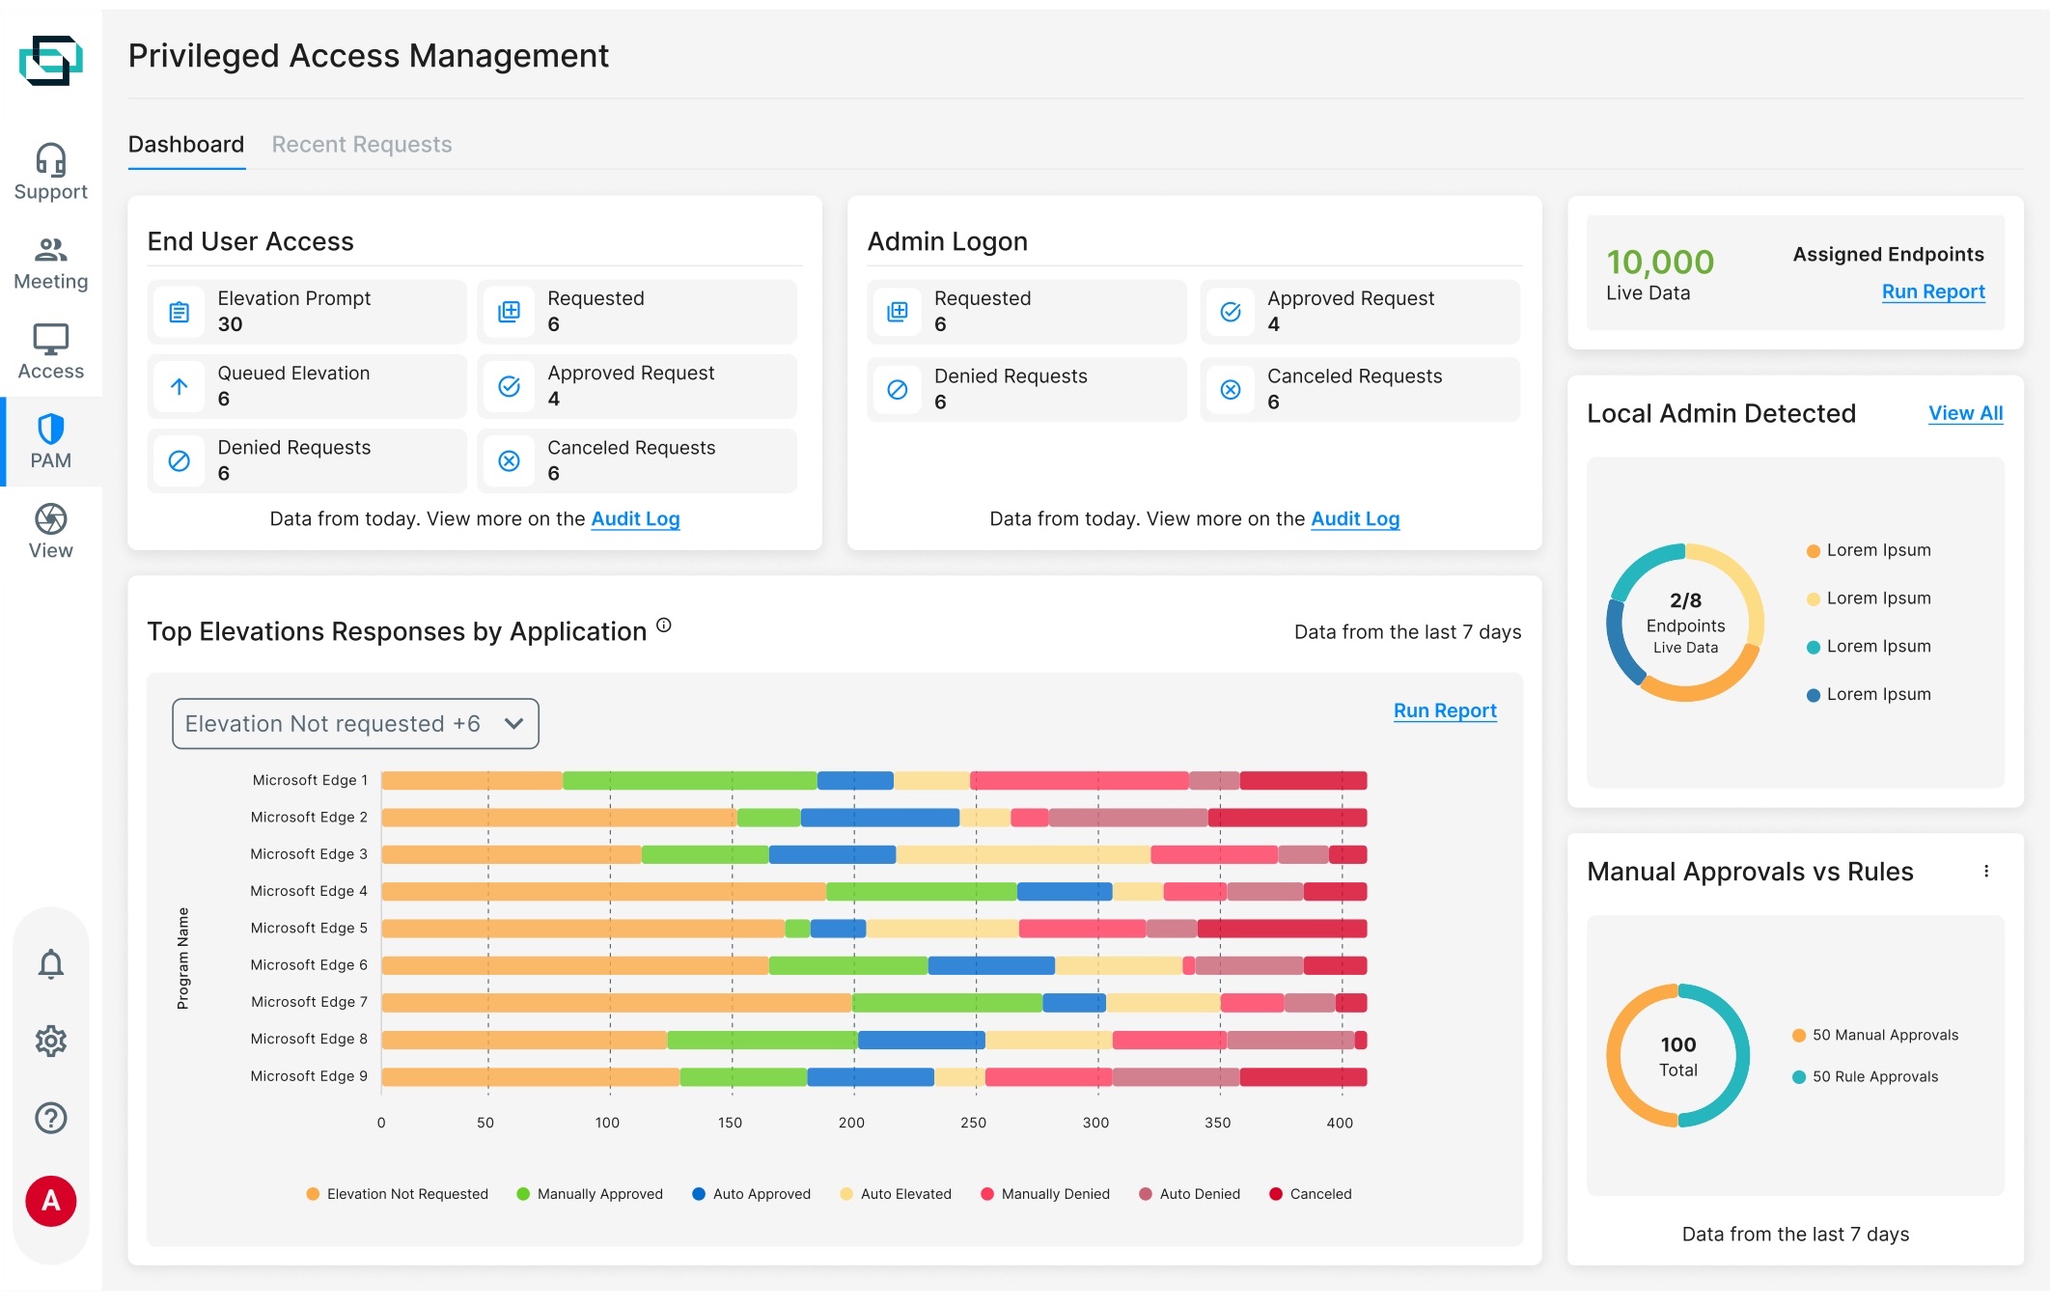
Task: Click Admin Logon Requested icon
Action: tap(898, 312)
